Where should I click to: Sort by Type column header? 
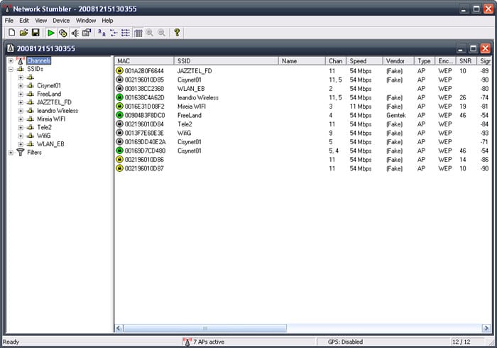(x=424, y=61)
